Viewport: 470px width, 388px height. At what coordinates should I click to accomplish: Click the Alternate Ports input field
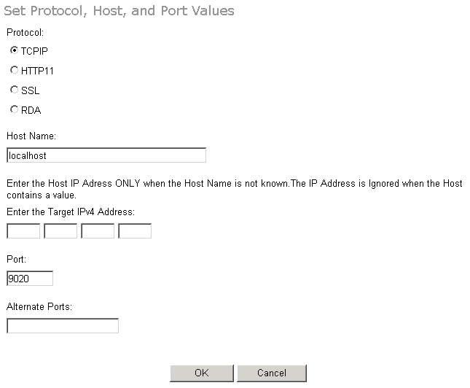(63, 326)
